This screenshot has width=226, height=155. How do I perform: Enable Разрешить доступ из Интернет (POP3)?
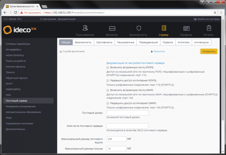[x=108, y=81]
